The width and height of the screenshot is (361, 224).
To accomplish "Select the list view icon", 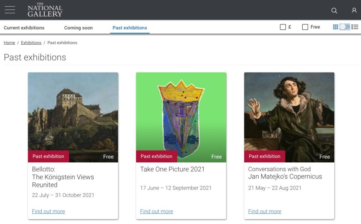I will coord(355,27).
